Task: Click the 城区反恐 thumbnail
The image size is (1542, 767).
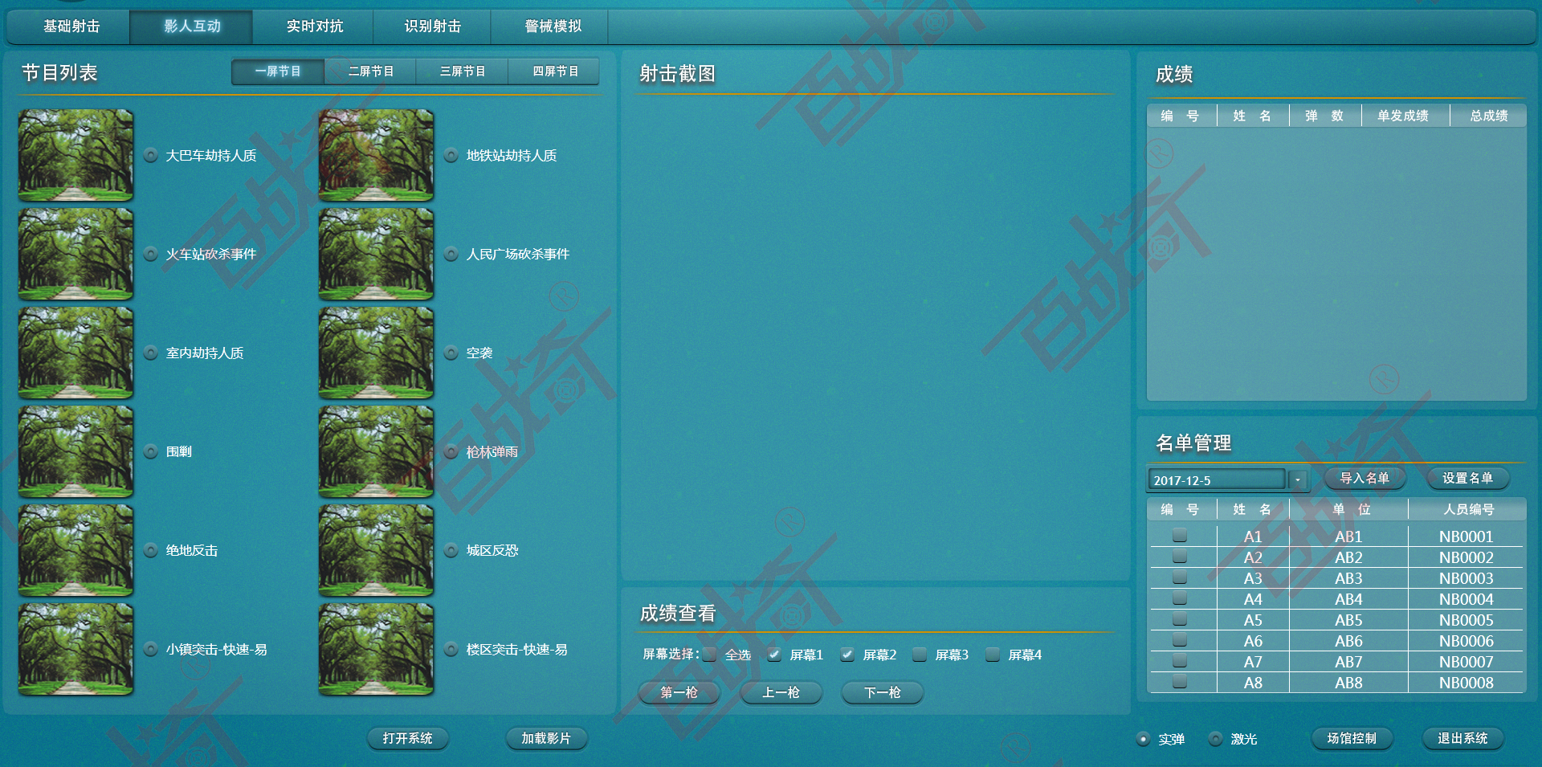Action: 376,550
